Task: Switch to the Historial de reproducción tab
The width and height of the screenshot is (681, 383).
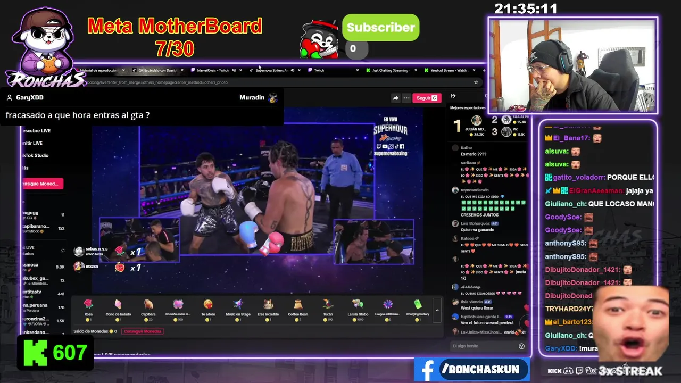Action: [98, 70]
